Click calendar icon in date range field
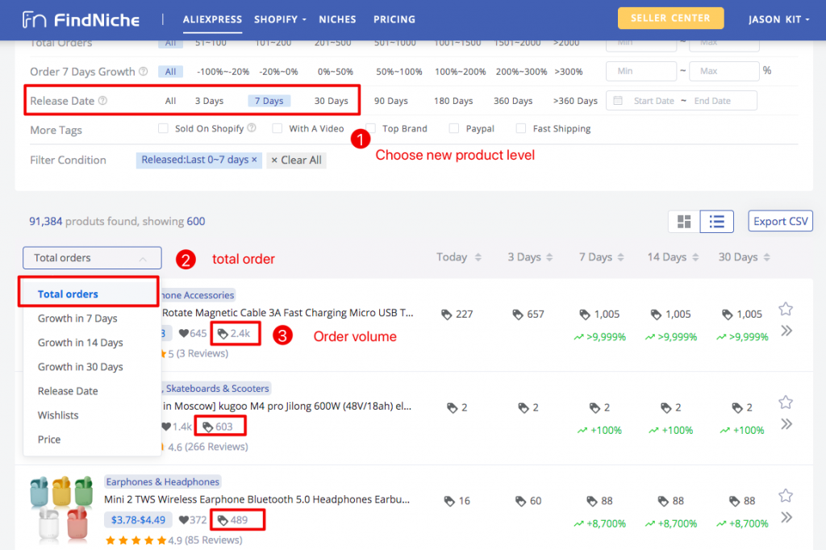The height and width of the screenshot is (550, 826). tap(618, 101)
